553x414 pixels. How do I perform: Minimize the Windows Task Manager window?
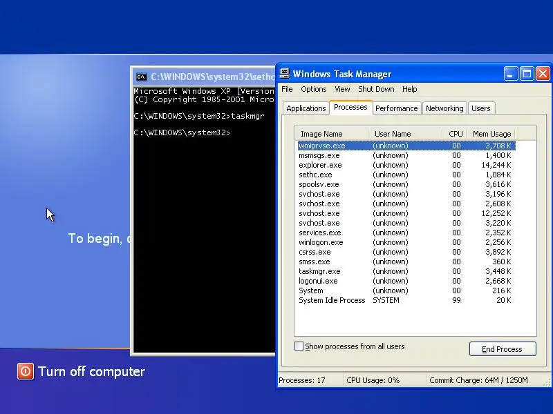pos(510,74)
